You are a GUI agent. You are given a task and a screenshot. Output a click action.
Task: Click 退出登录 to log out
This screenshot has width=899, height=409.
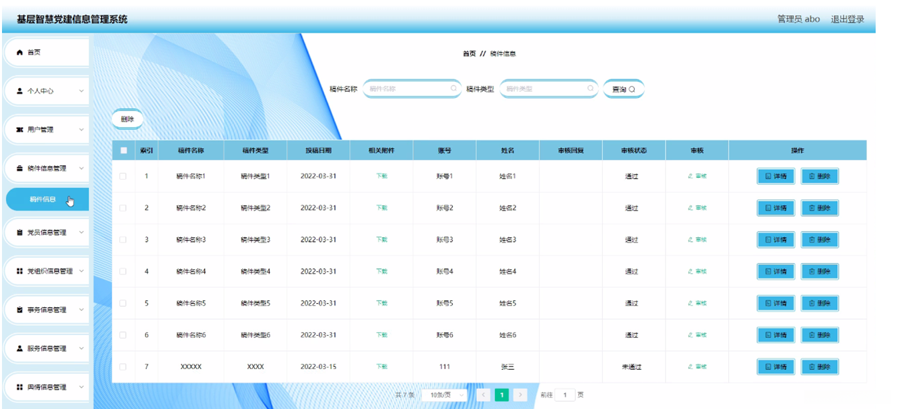point(847,19)
